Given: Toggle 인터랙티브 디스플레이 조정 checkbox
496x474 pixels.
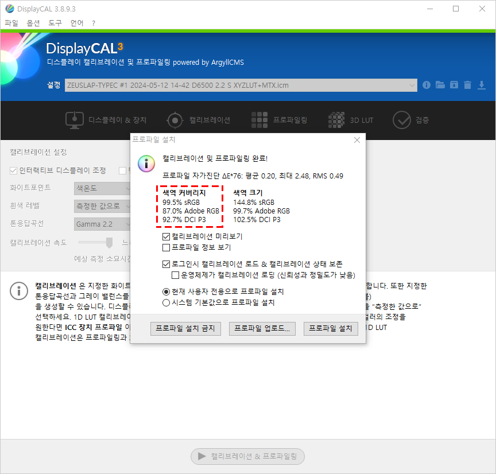Looking at the screenshot, I should (x=13, y=171).
